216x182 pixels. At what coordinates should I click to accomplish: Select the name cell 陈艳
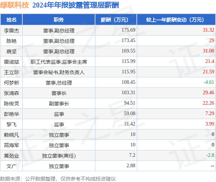pyautogui.click(x=11, y=41)
